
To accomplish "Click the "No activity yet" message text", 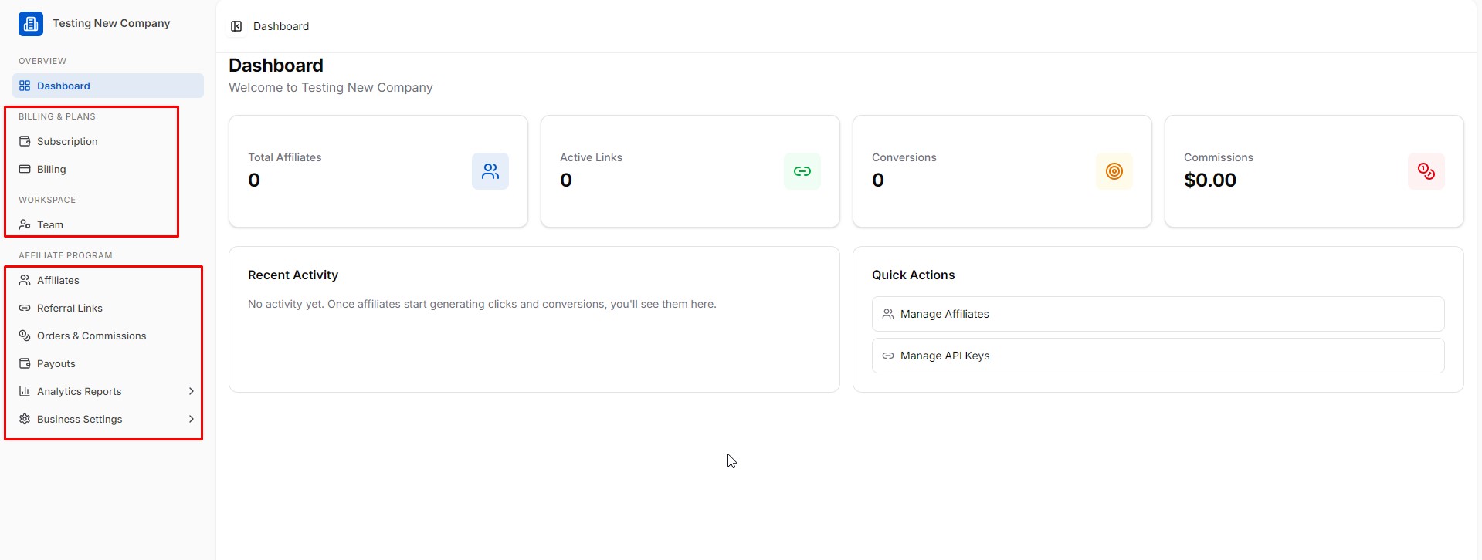I will (x=482, y=304).
